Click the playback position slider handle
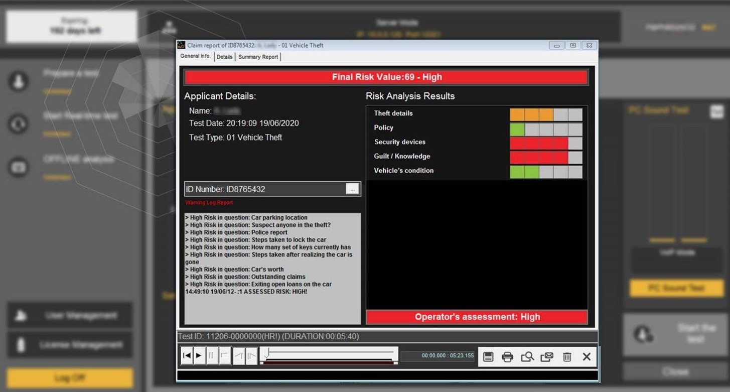The height and width of the screenshot is (392, 730). point(267,353)
